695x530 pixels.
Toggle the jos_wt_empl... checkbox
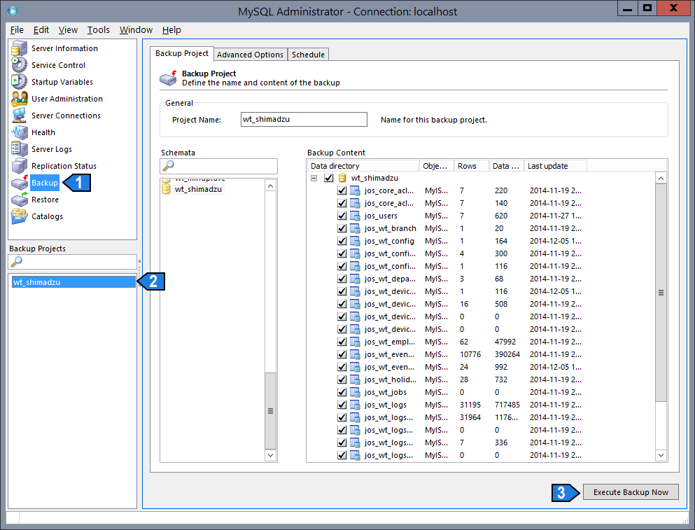[342, 342]
